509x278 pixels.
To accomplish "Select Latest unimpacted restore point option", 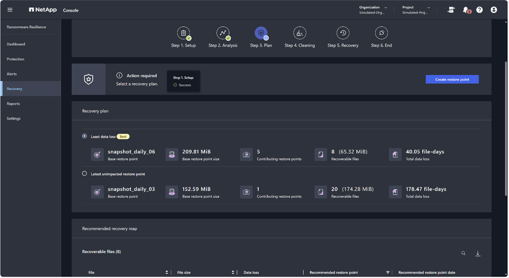I will (x=85, y=174).
